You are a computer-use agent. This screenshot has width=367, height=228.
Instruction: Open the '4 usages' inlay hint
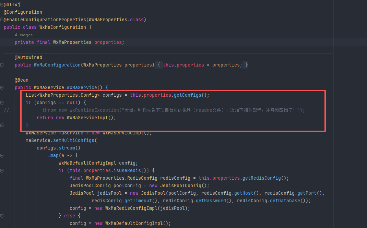(23, 35)
